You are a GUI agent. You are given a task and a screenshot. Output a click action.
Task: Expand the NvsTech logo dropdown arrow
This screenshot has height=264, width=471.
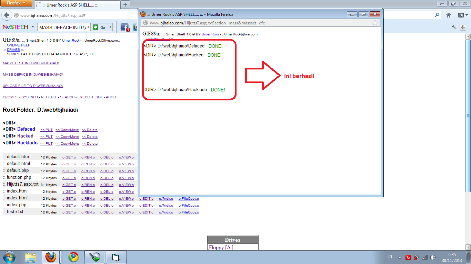pos(33,27)
